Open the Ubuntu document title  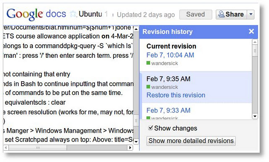click(90, 14)
